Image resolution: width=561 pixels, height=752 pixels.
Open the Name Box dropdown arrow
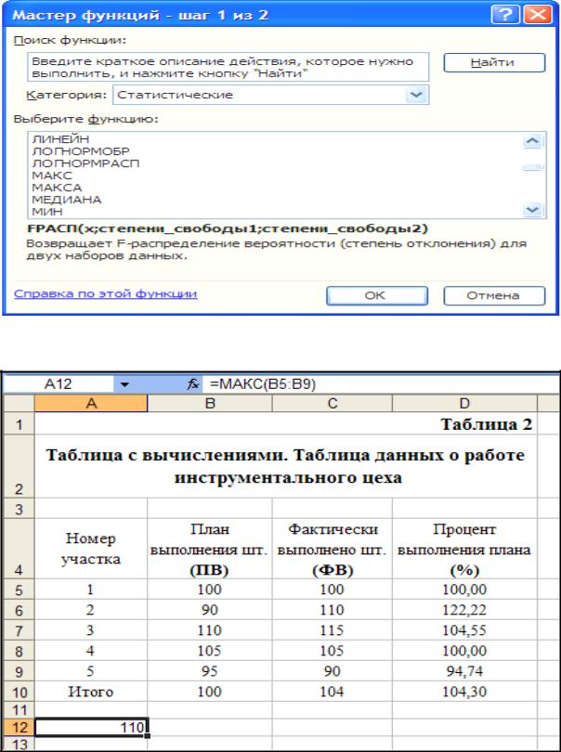coord(124,384)
